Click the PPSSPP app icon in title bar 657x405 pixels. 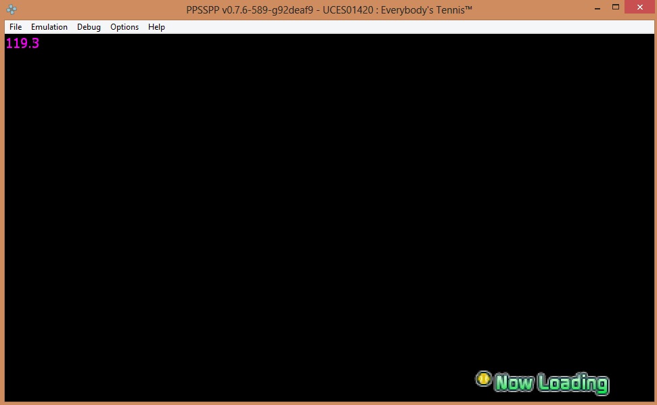(11, 9)
